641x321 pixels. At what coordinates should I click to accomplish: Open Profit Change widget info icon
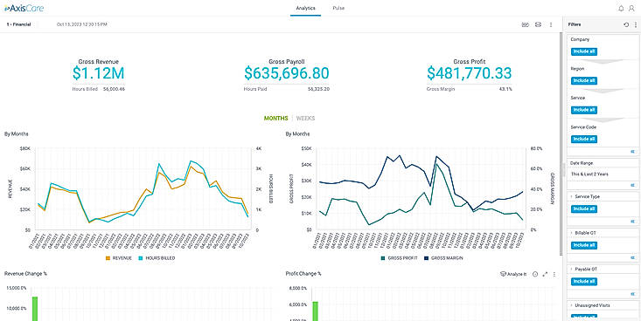click(x=535, y=275)
